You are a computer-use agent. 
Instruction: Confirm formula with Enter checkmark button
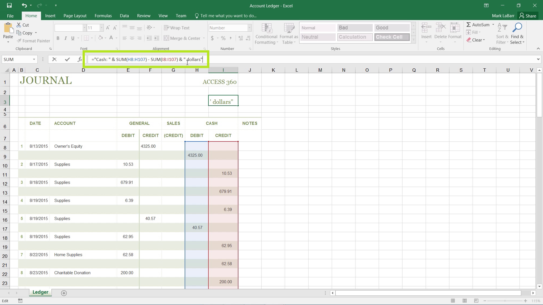67,59
